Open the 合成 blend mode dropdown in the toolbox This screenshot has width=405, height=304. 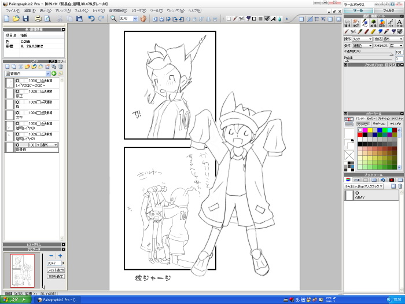[x=393, y=39]
